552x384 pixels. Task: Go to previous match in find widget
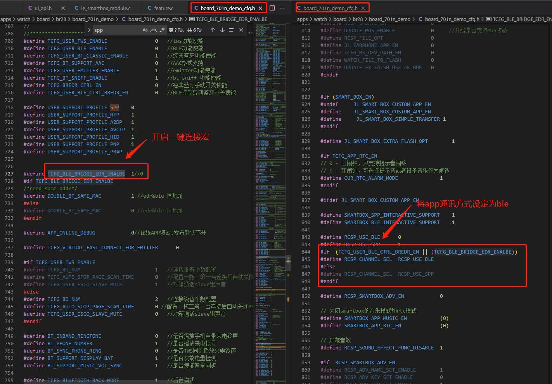point(213,30)
